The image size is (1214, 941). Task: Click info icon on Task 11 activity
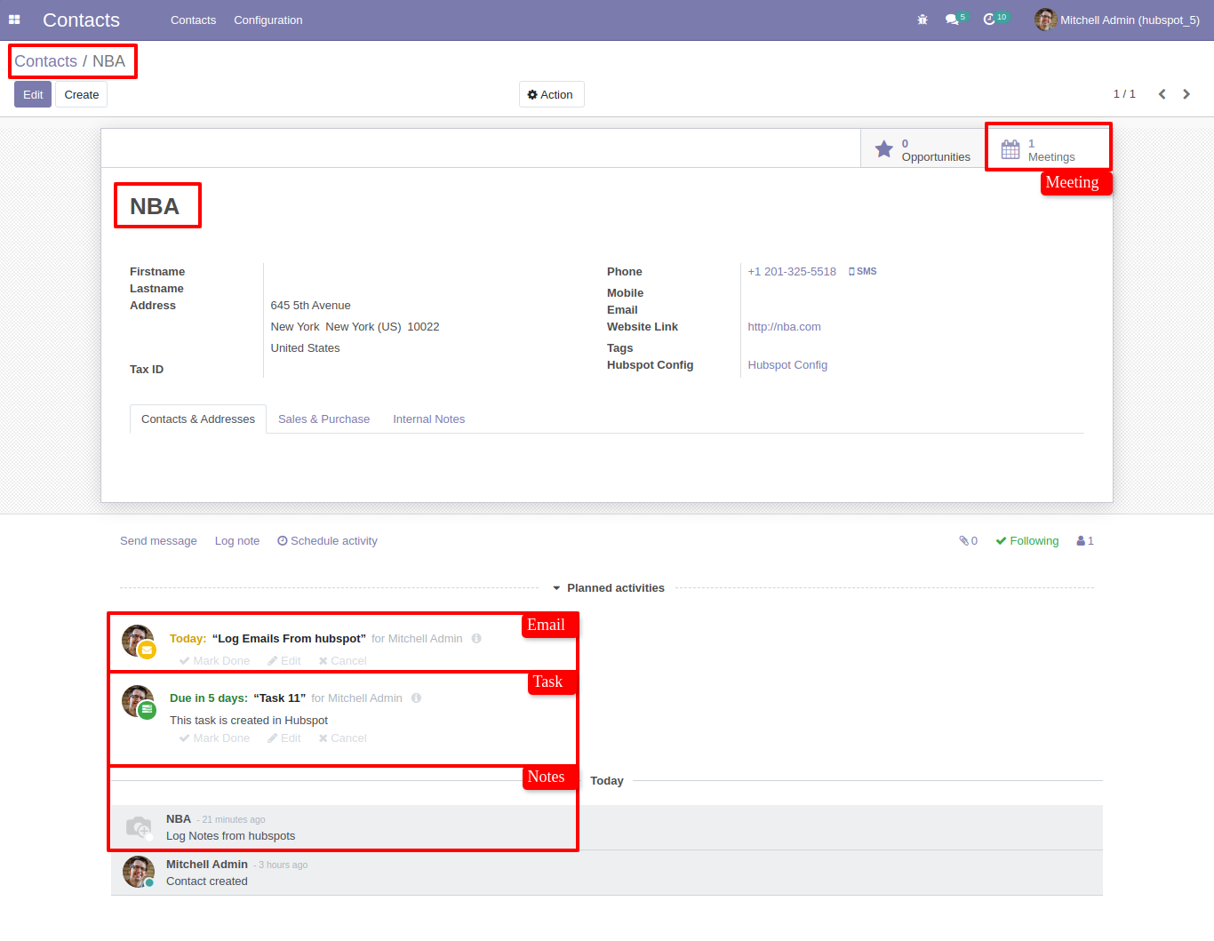416,698
